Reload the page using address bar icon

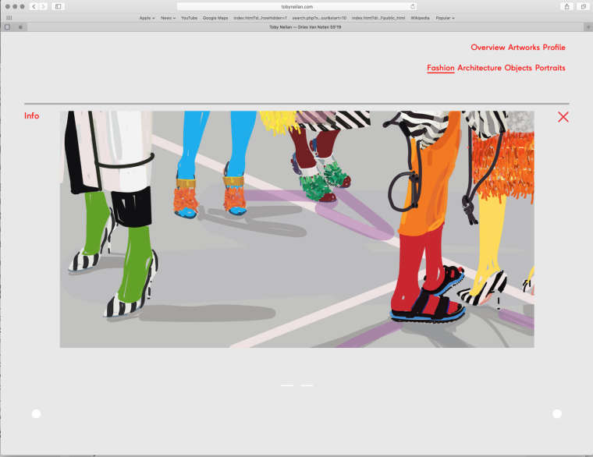pos(413,6)
